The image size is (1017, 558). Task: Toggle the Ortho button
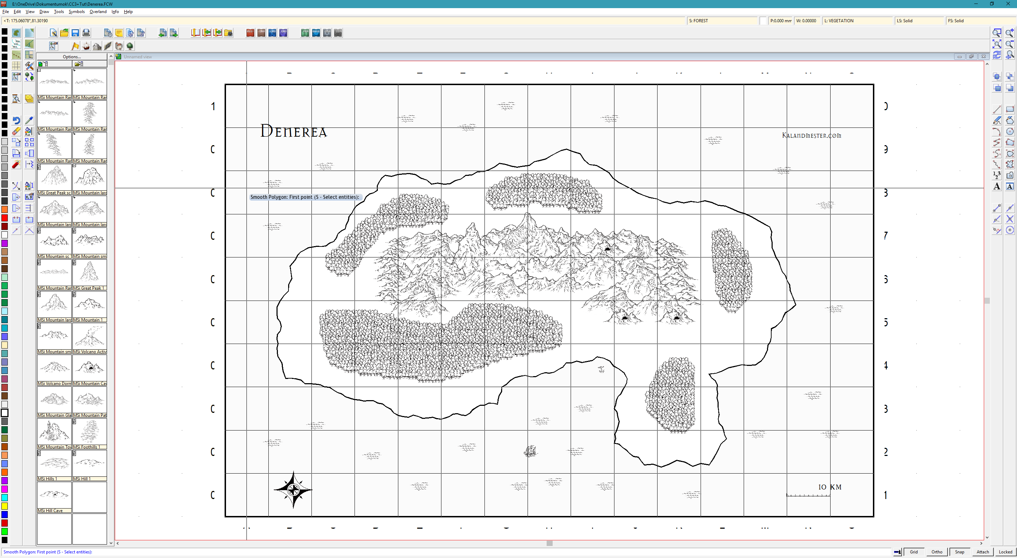(x=936, y=552)
